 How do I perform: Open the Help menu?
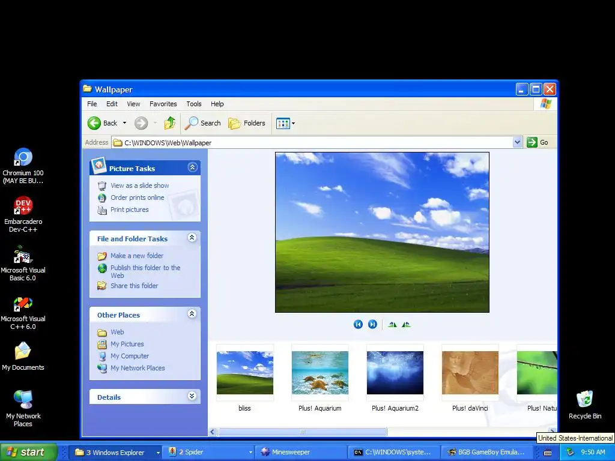click(x=217, y=104)
